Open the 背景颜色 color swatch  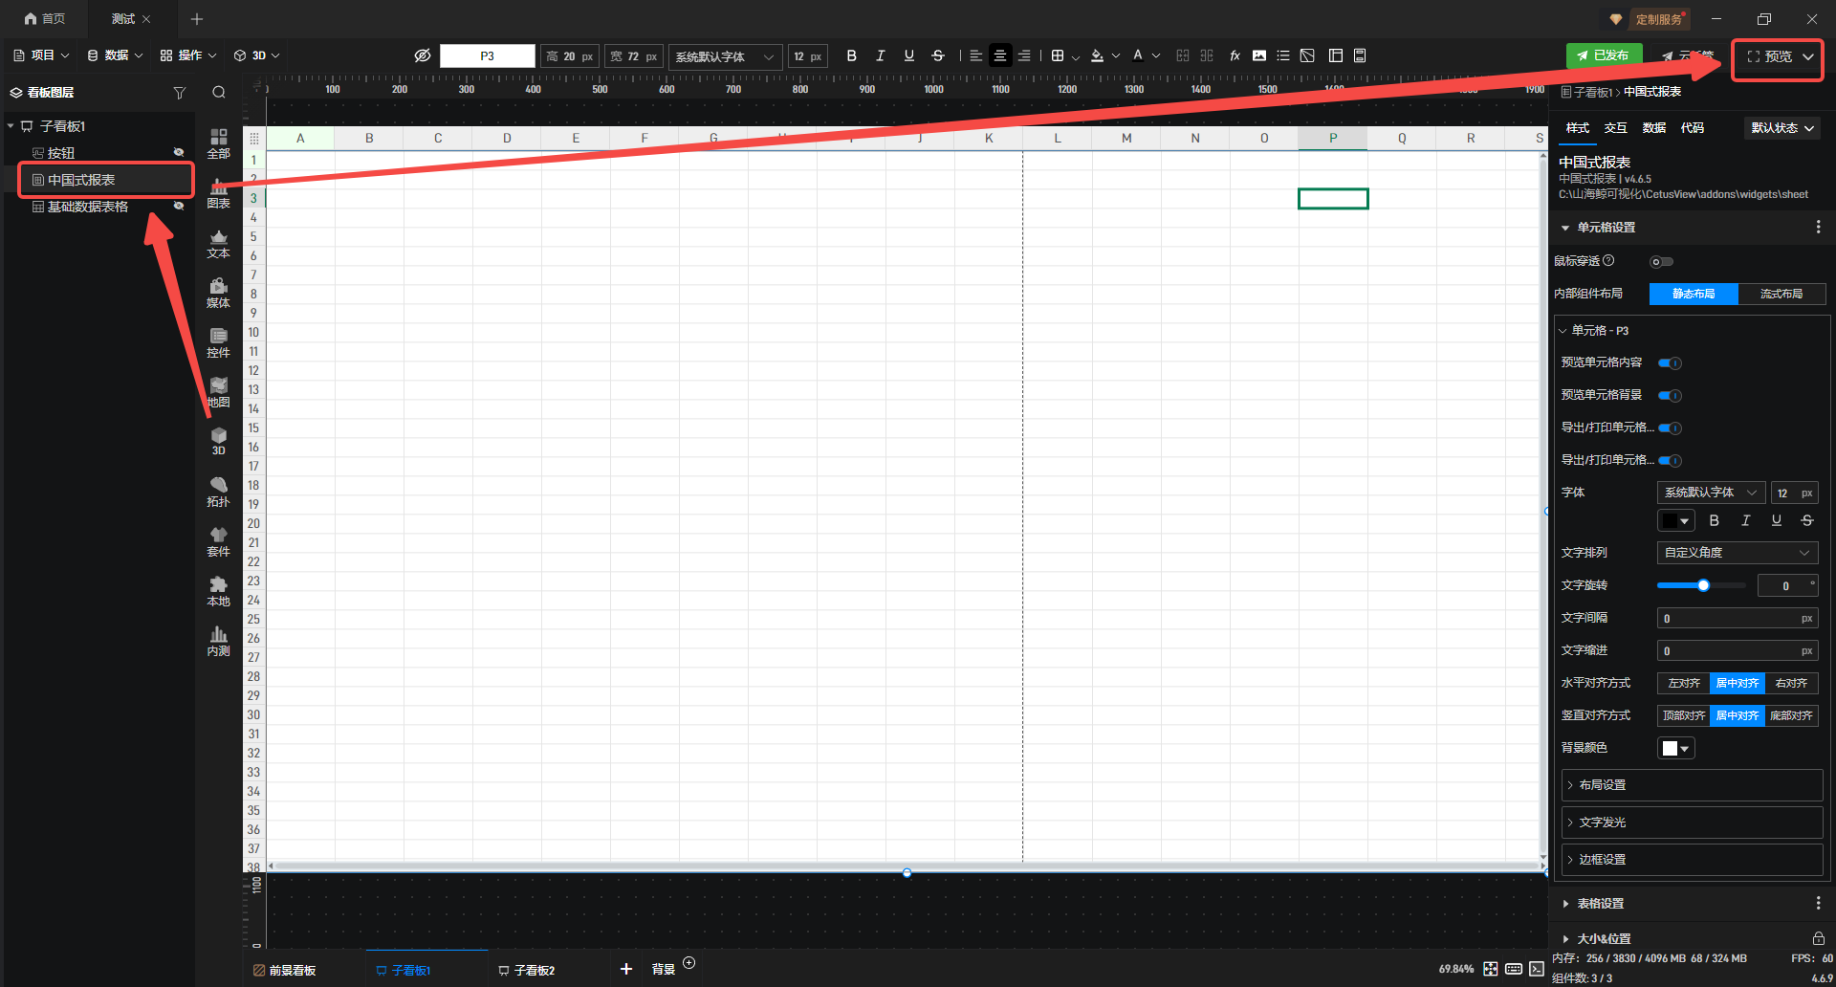point(1675,748)
